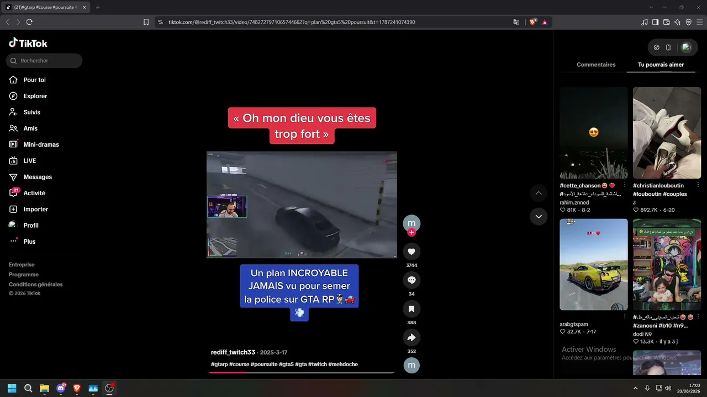Open Importer to upload a video
Screen dimensions: 707x397
35,210
